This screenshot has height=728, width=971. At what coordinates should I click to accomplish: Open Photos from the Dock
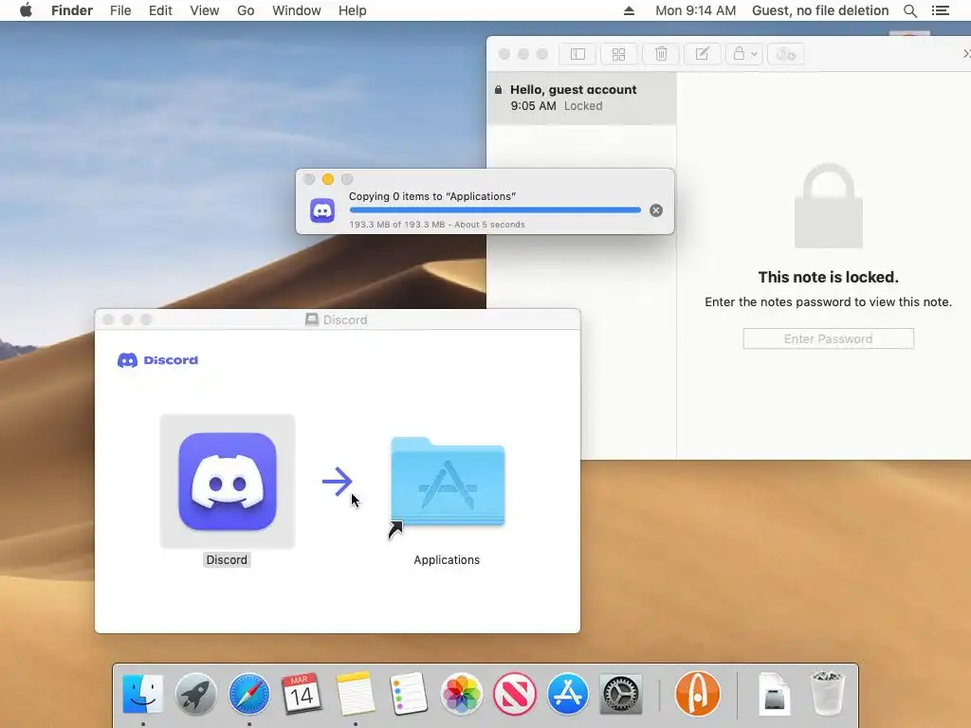point(462,694)
